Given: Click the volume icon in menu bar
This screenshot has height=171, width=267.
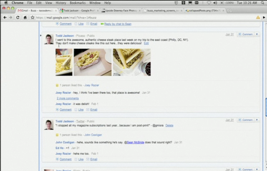Looking at the screenshot, I should point(215,3).
